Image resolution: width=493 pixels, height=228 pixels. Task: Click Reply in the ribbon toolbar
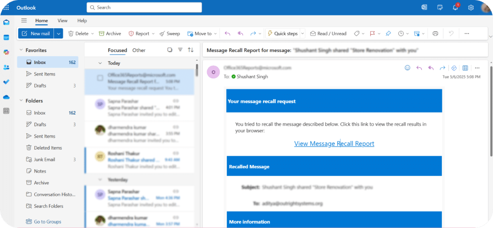pos(227,34)
